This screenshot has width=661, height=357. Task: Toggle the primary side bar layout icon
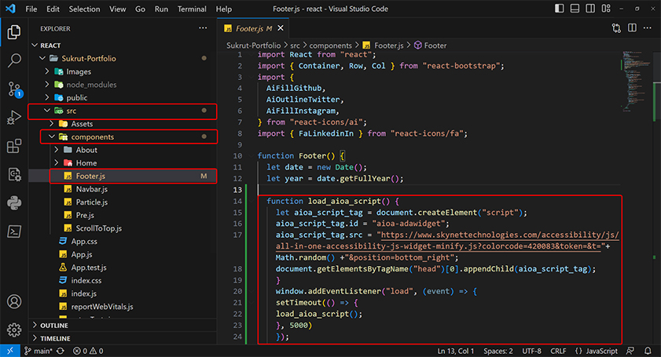(x=559, y=9)
